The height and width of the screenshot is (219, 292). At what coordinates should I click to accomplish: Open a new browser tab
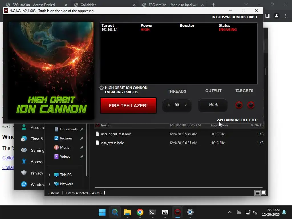pyautogui.click(x=213, y=5)
